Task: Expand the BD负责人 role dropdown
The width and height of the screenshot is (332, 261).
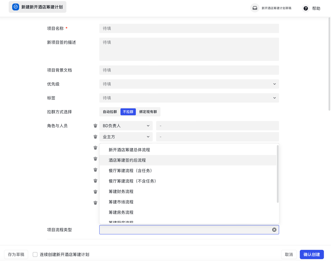Action: tap(126, 126)
